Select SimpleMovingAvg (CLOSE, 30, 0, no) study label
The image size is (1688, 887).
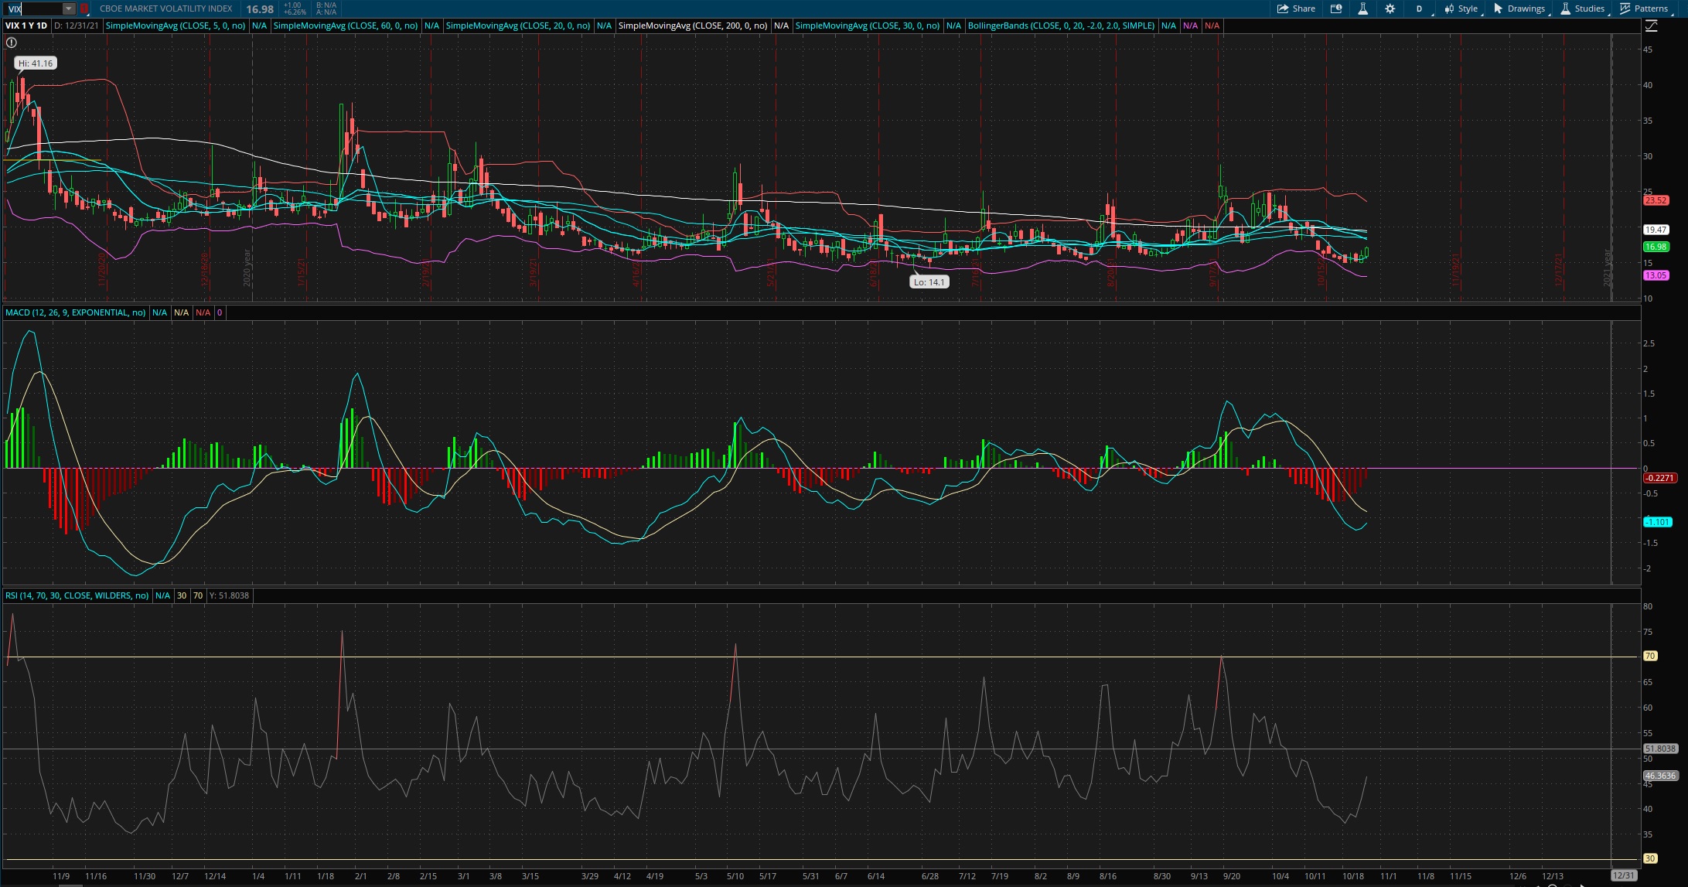pyautogui.click(x=868, y=26)
